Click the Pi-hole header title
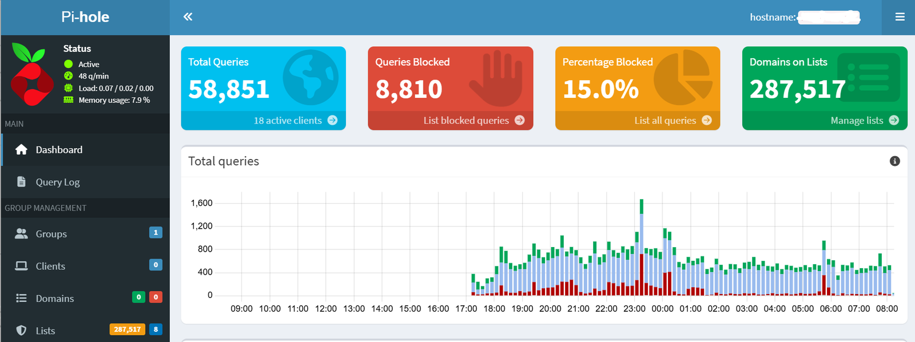 point(85,17)
